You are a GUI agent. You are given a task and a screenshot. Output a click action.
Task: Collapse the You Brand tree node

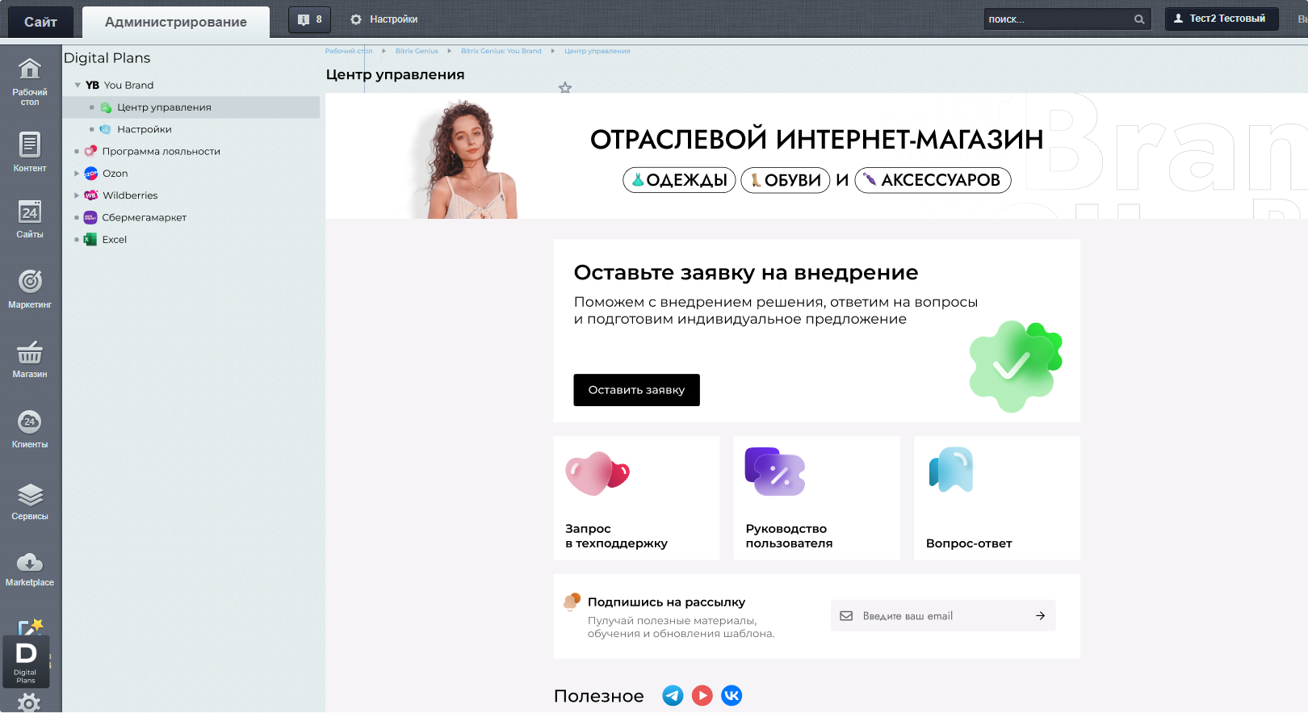pyautogui.click(x=78, y=85)
